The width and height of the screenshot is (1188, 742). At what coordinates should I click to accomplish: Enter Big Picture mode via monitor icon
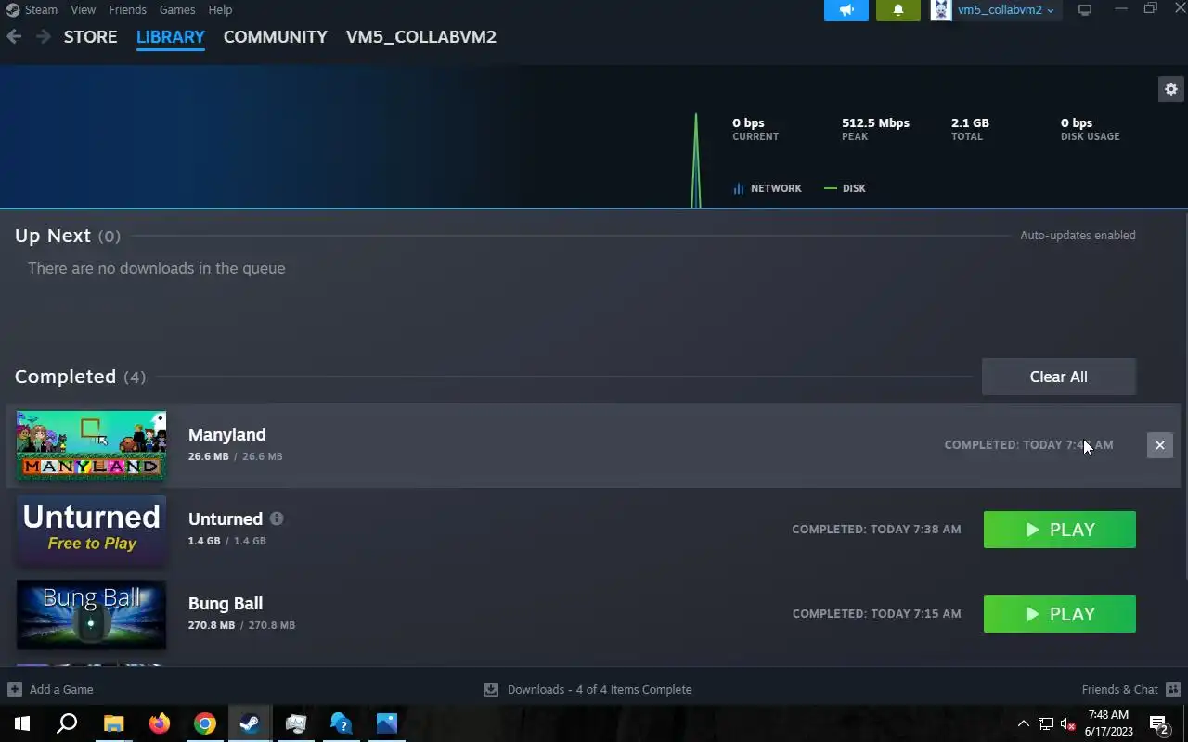click(x=1084, y=9)
